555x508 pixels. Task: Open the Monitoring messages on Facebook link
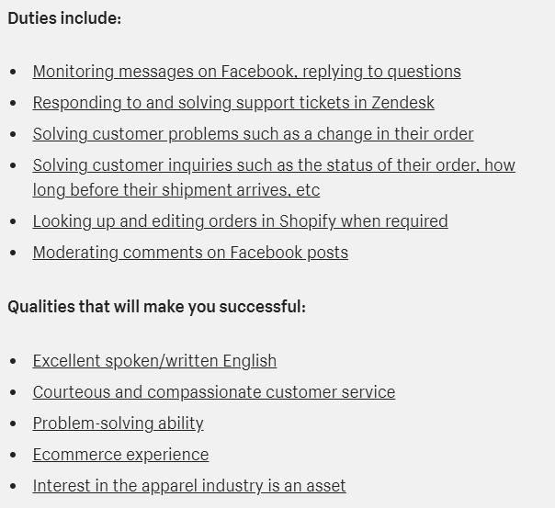tap(246, 72)
